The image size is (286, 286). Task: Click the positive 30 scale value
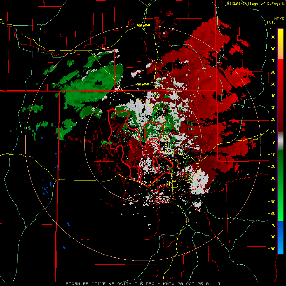click(273, 108)
